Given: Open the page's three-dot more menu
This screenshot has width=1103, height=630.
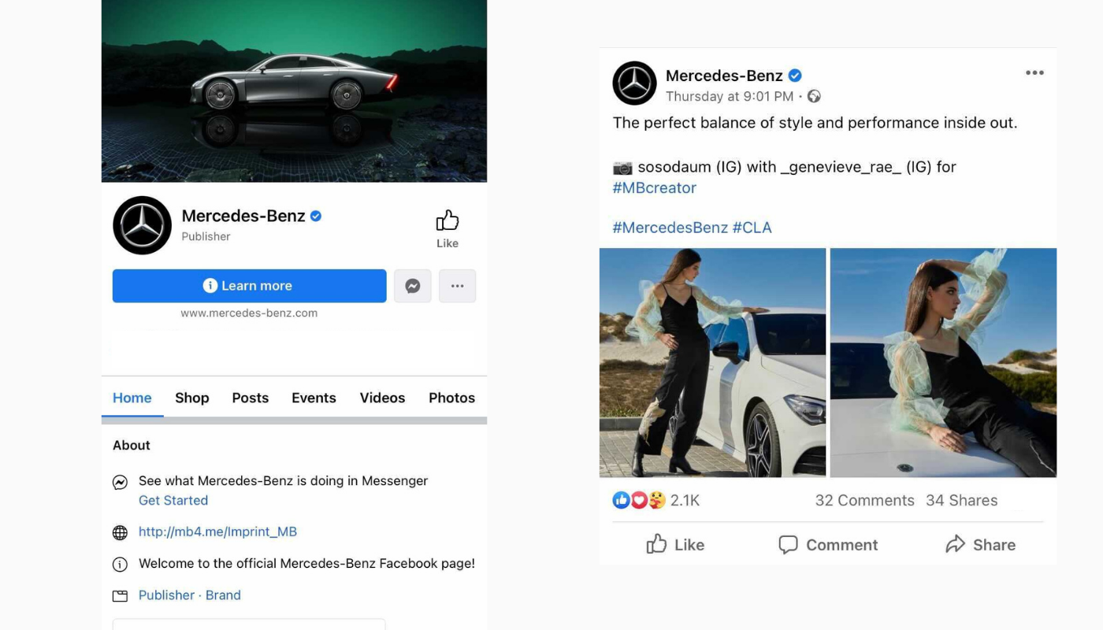Looking at the screenshot, I should [x=457, y=286].
